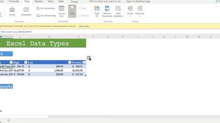The height and width of the screenshot is (123, 220).
Task: Select the Data ribbon tab
Action: point(27,1)
